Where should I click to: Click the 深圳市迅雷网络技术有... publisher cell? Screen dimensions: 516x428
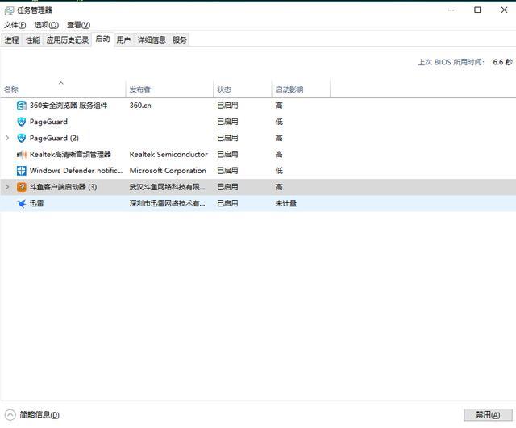click(x=167, y=203)
